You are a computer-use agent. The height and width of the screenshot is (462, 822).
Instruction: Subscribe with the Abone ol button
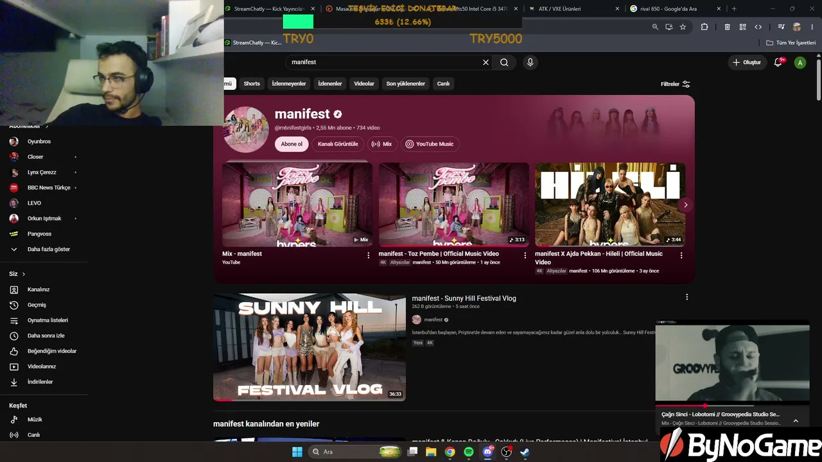[x=292, y=144]
